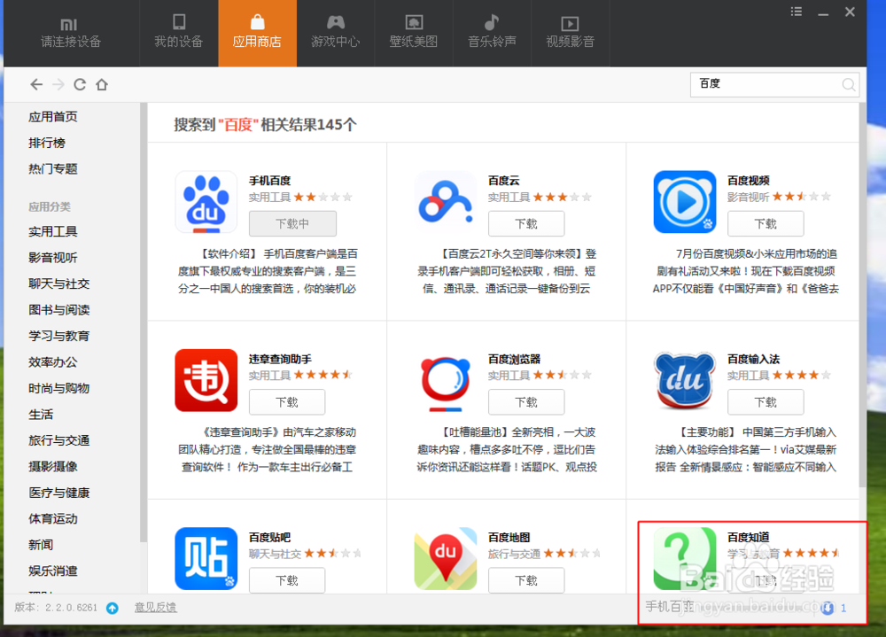Viewport: 886px width, 637px height.
Task: Open 热门专题 in sidebar
Action: pyautogui.click(x=53, y=169)
